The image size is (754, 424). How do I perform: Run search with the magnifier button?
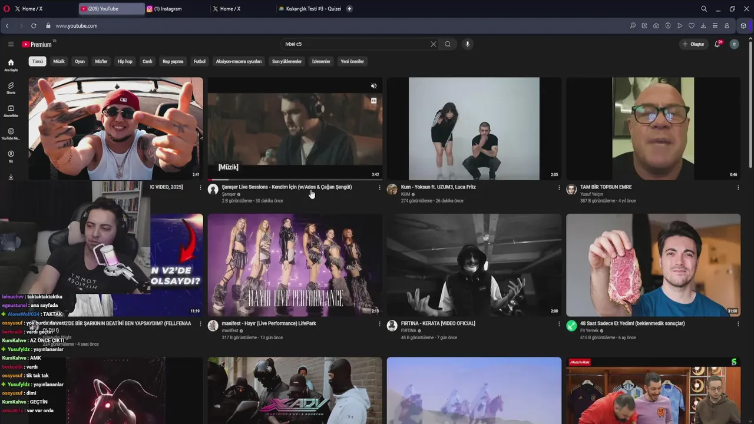point(448,44)
